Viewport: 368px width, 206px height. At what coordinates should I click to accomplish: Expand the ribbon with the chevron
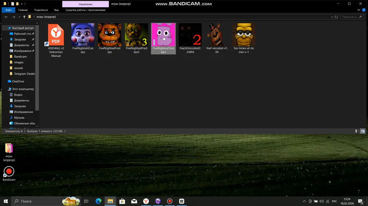(x=359, y=10)
